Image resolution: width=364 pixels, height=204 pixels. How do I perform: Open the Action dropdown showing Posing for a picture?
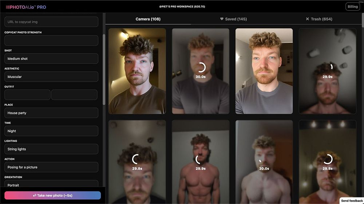(x=51, y=167)
